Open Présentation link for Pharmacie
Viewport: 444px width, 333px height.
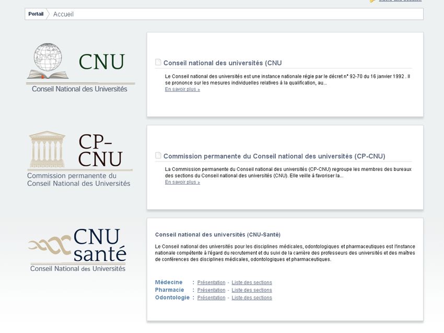[x=211, y=290]
